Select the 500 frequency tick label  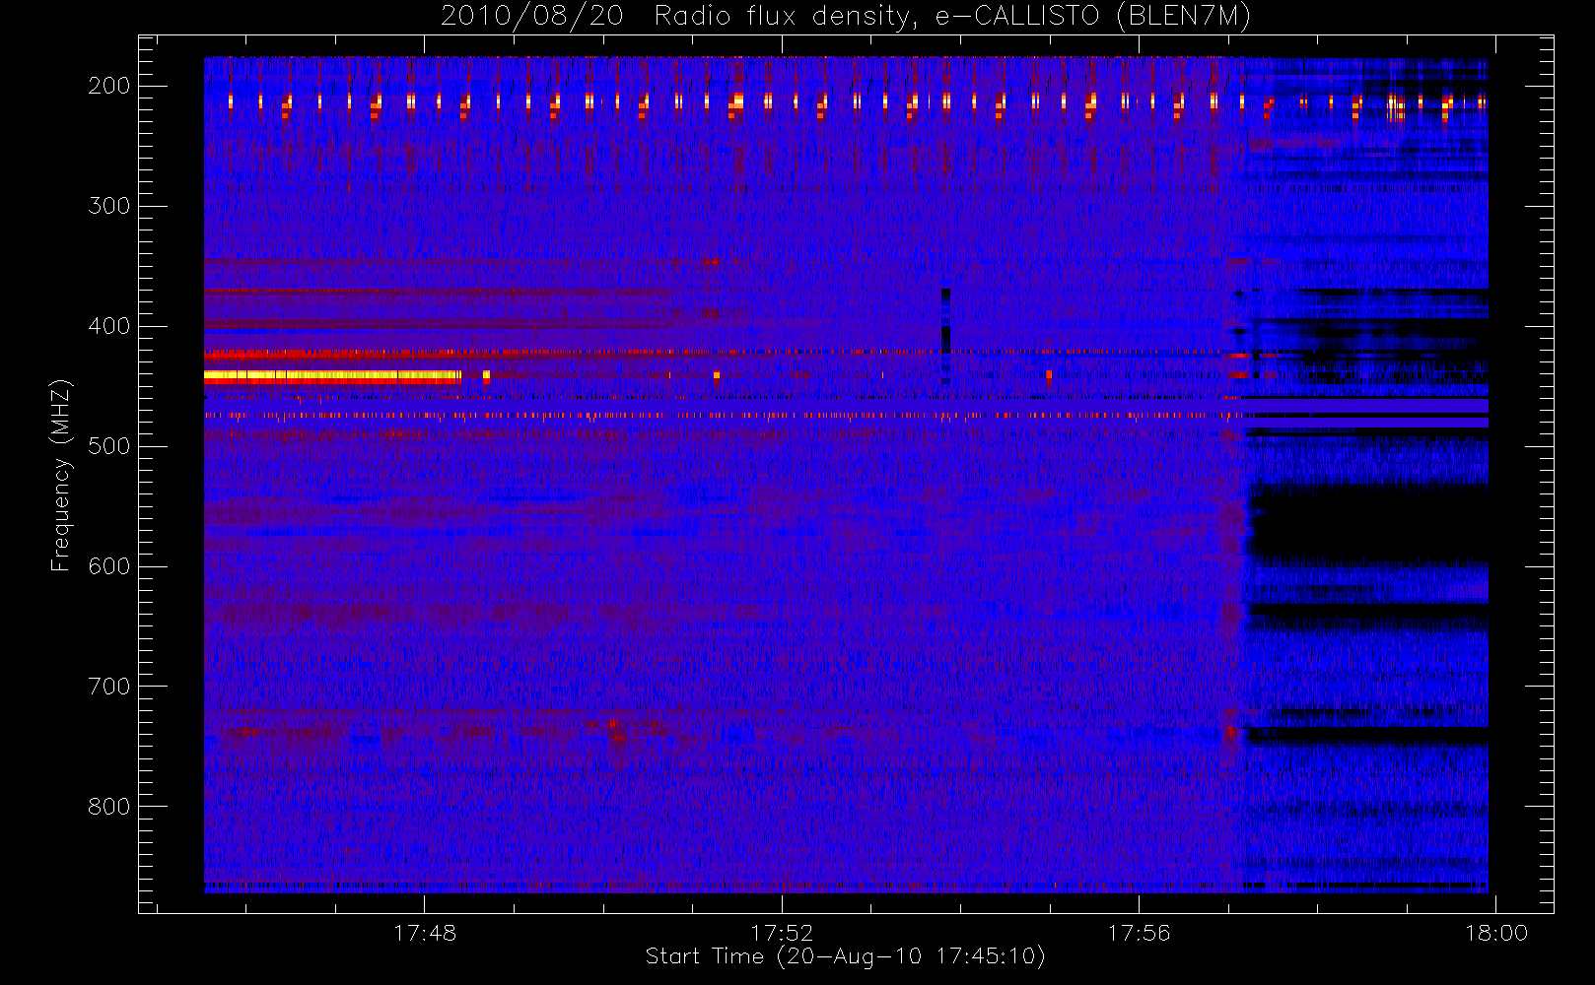[x=109, y=446]
